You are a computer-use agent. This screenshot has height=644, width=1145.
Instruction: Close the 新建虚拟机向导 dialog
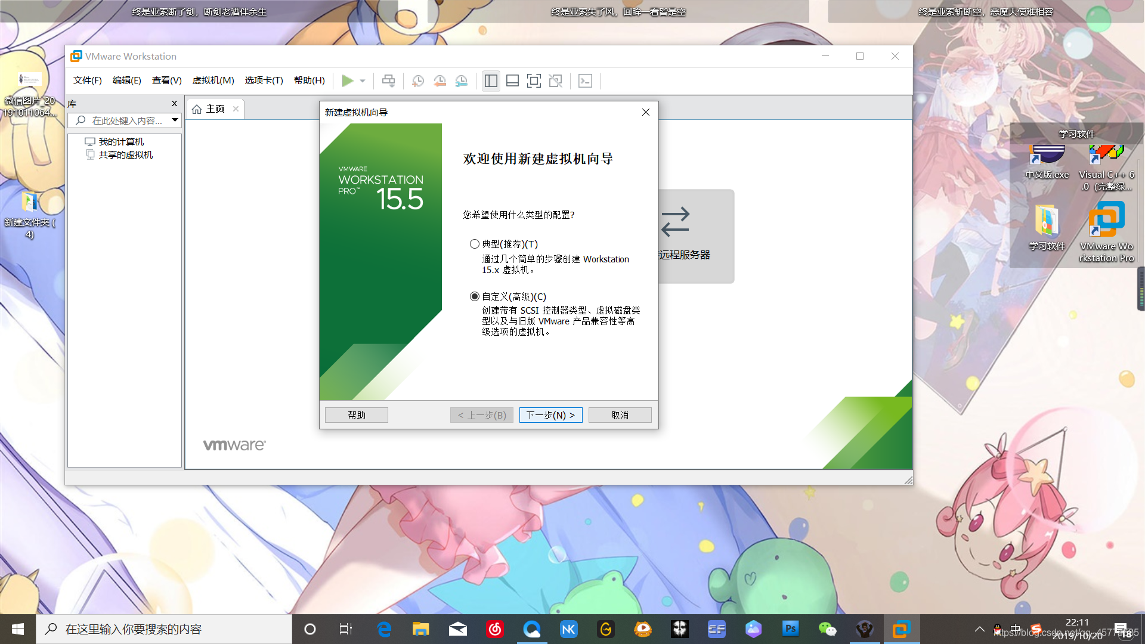click(x=645, y=112)
